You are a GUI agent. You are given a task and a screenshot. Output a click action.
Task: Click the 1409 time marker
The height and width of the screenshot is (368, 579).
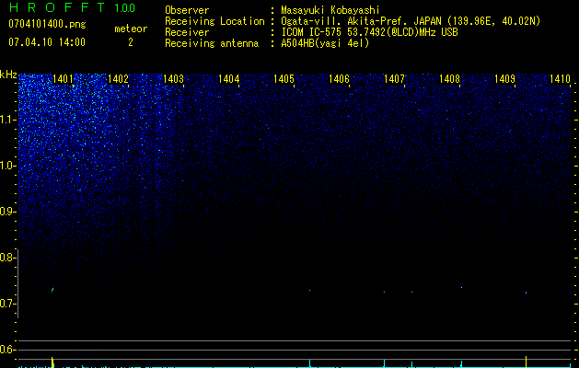coord(504,78)
